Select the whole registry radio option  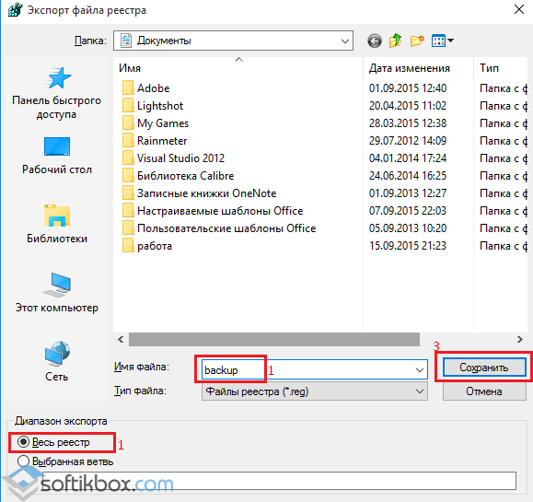pos(53,442)
